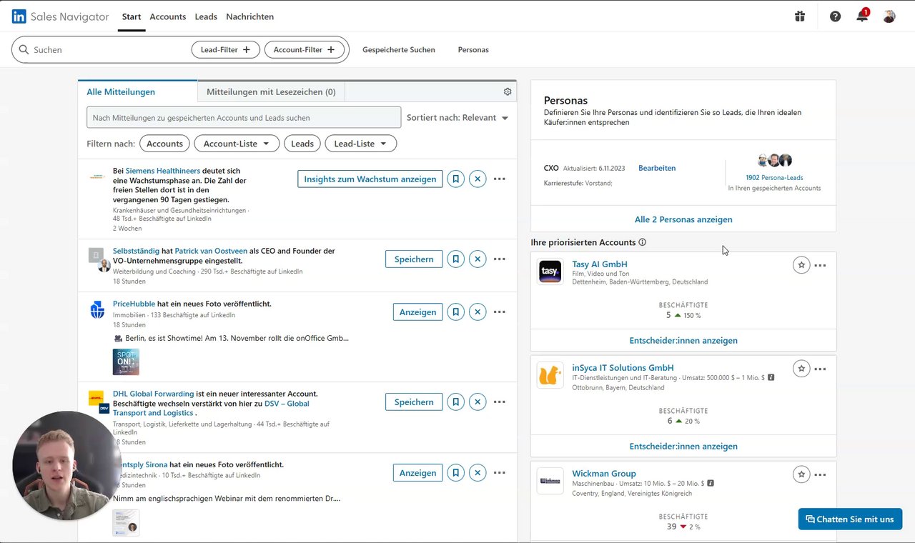Click the info icon beside priorisierten Accounts
Screen dimensions: 915x543
coord(642,242)
